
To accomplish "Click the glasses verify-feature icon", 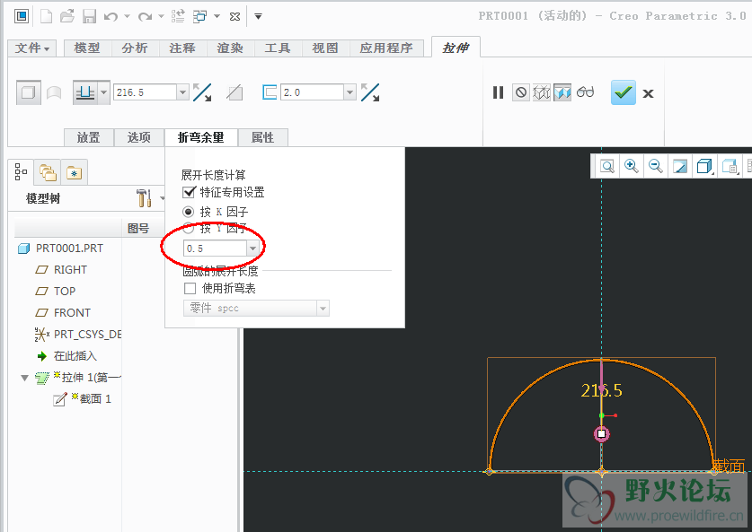I will (x=585, y=92).
